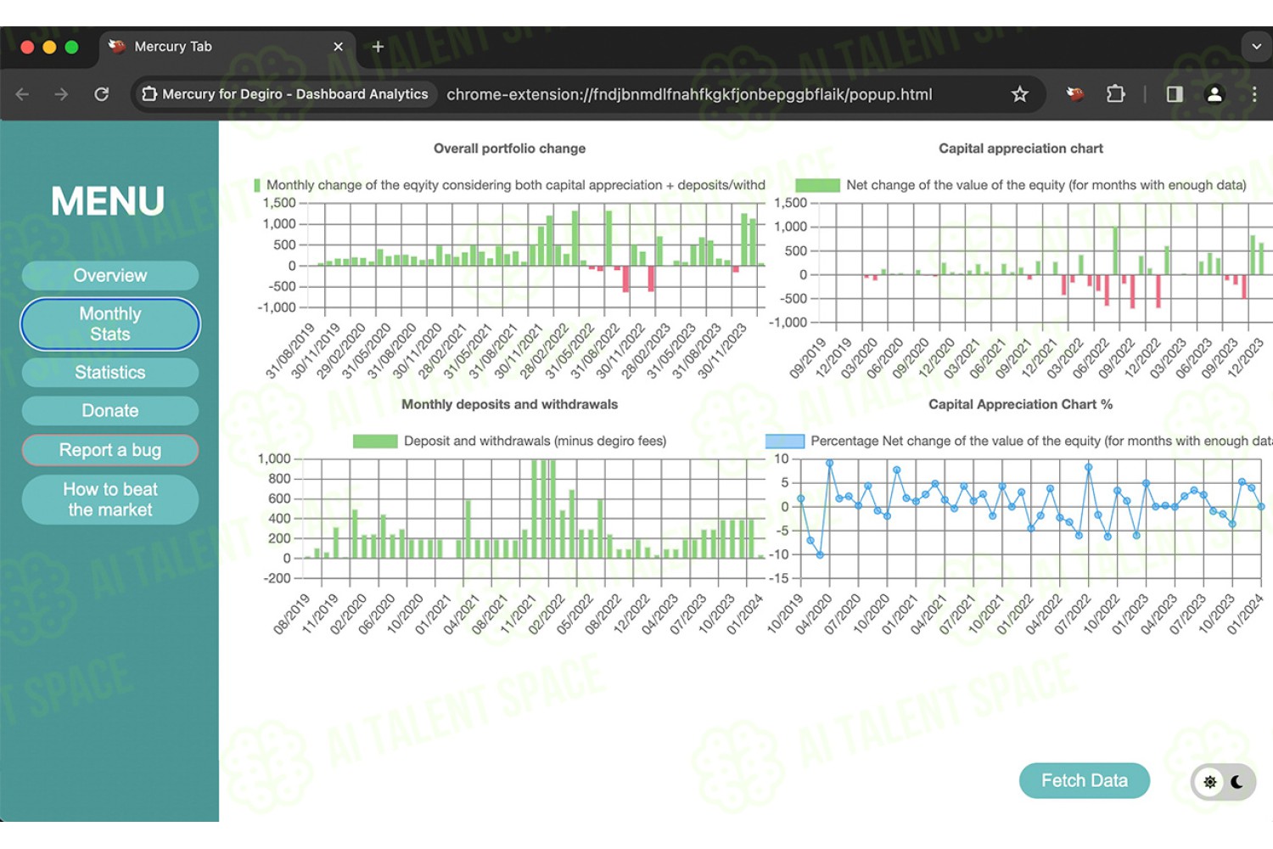Toggle the browser side panel icon
1273x849 pixels.
click(x=1175, y=94)
